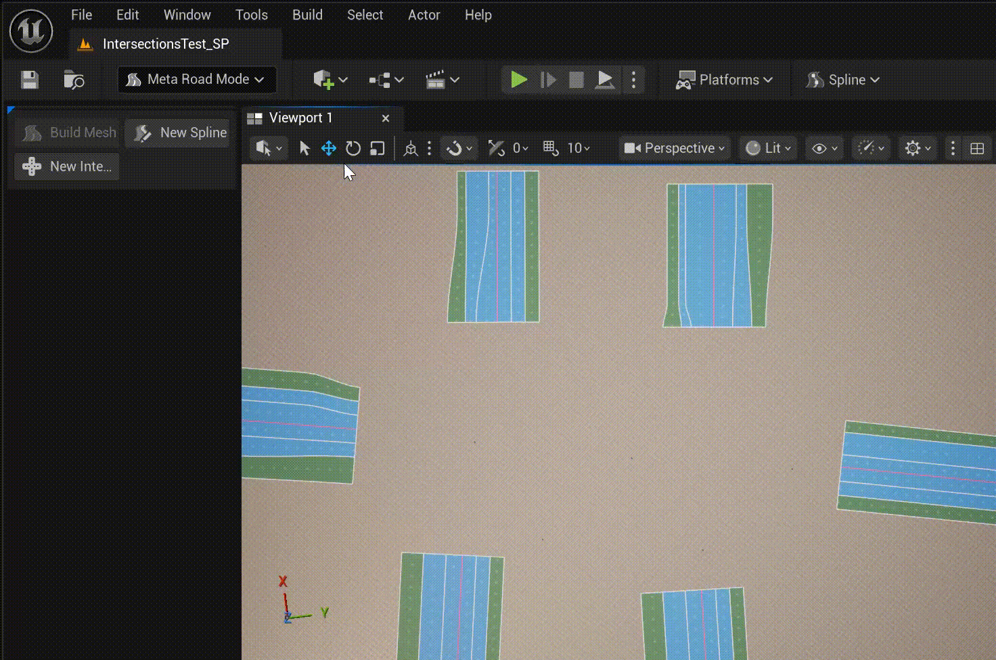Open the Edit menu

(127, 15)
